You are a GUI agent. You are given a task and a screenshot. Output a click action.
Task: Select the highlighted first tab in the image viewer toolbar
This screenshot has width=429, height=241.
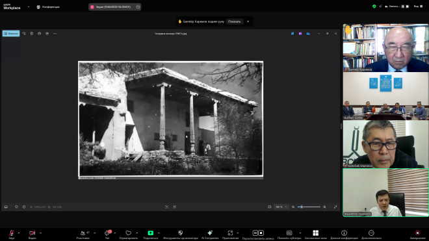coord(11,34)
